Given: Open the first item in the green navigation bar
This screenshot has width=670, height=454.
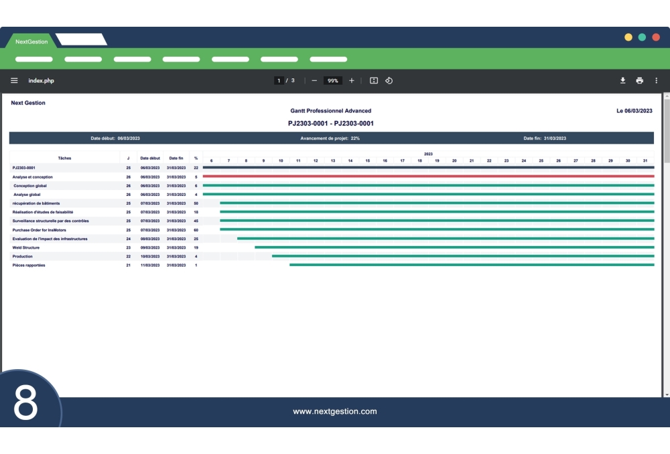Looking at the screenshot, I should pos(33,59).
